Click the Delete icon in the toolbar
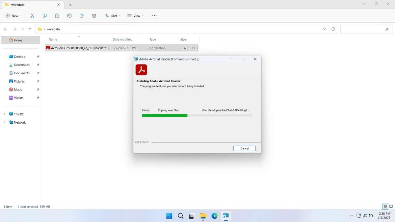Viewport: 395px width, 222px height. [94, 15]
